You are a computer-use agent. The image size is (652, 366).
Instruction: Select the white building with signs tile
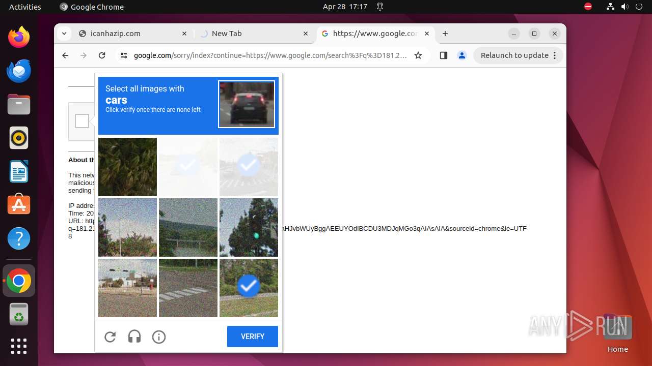click(x=127, y=288)
